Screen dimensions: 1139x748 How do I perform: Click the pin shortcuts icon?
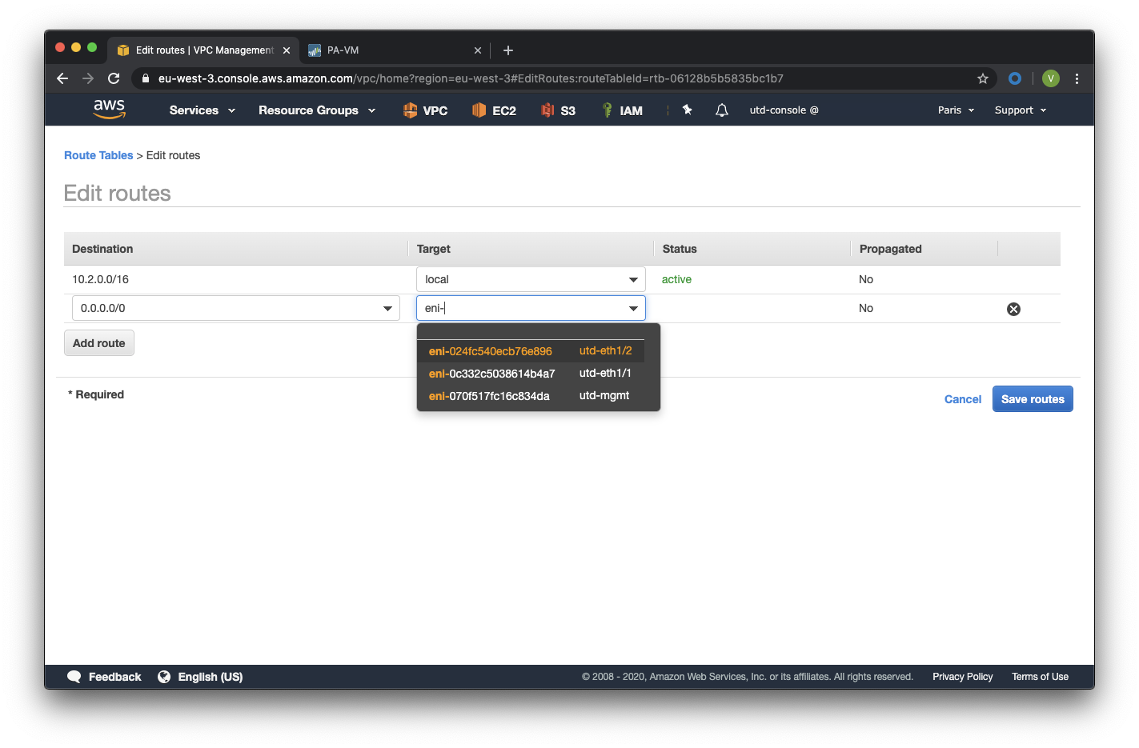687,110
